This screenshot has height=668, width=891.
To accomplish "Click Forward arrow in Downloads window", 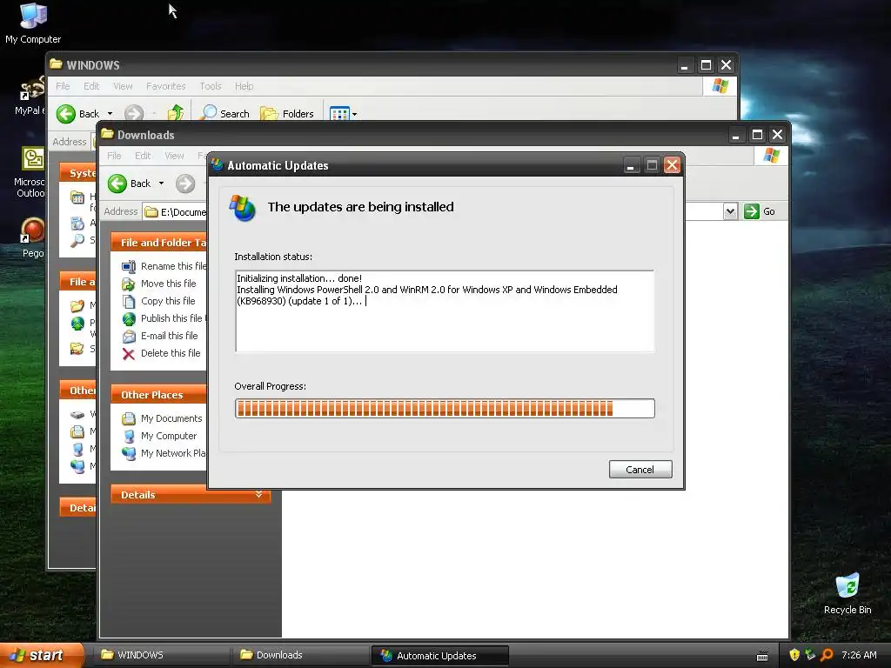I will [185, 184].
